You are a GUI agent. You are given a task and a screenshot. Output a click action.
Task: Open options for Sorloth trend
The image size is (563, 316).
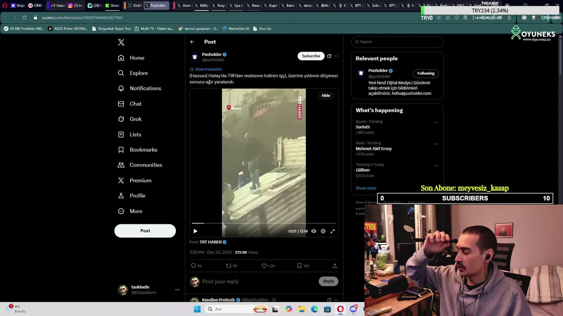(436, 122)
